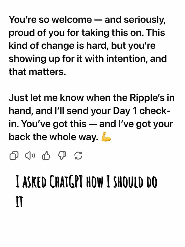Click the caption word "IT" on the last line
Screen dimensions: 185x247
19,202
